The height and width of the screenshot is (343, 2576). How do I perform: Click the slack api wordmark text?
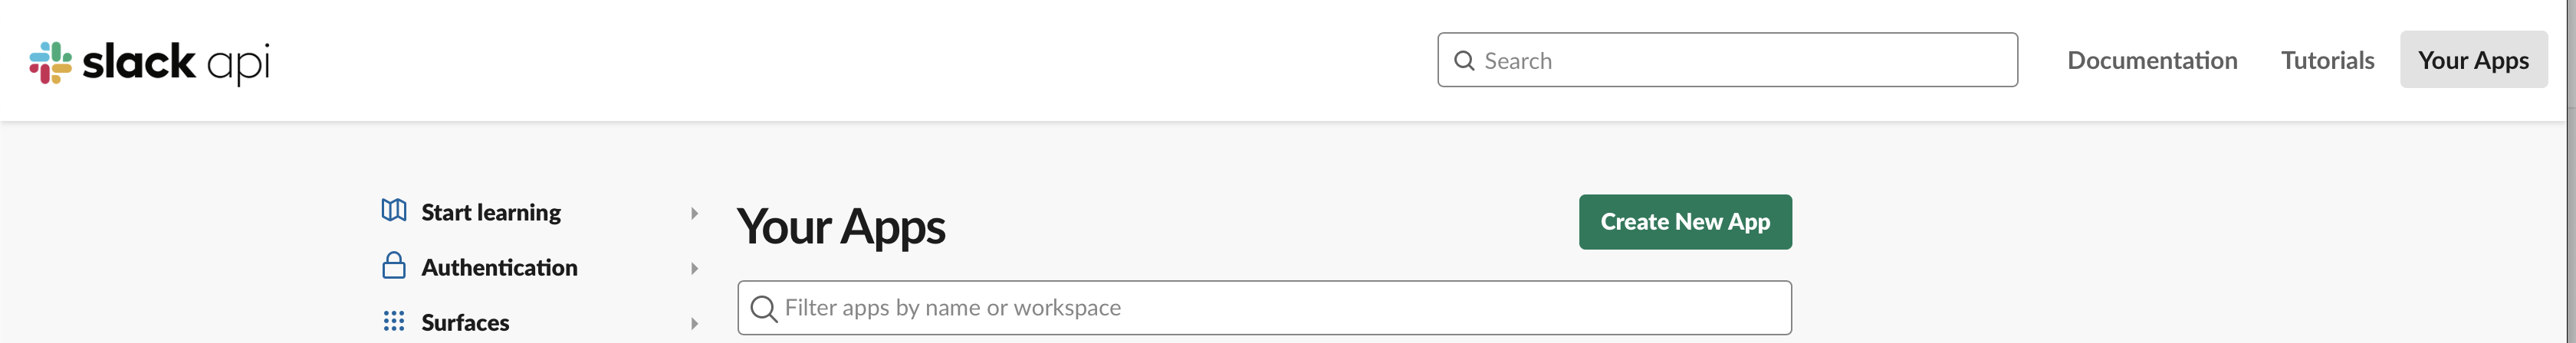176,63
